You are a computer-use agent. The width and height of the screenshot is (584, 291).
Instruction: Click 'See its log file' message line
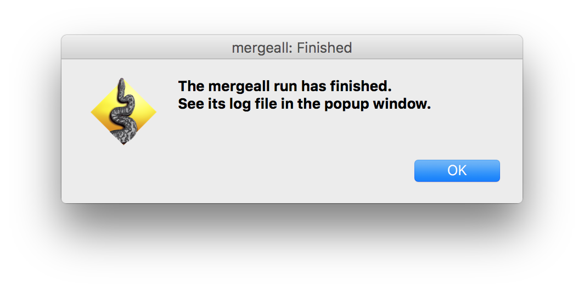[x=305, y=104]
